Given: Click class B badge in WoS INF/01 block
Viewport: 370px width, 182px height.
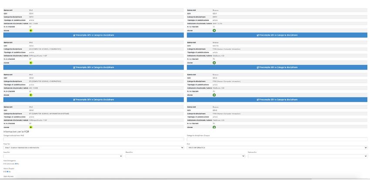Looking at the screenshot, I should coord(30,30).
